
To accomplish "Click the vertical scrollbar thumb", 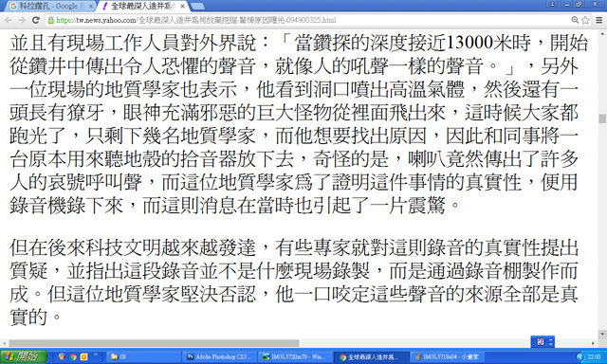I will [x=602, y=118].
